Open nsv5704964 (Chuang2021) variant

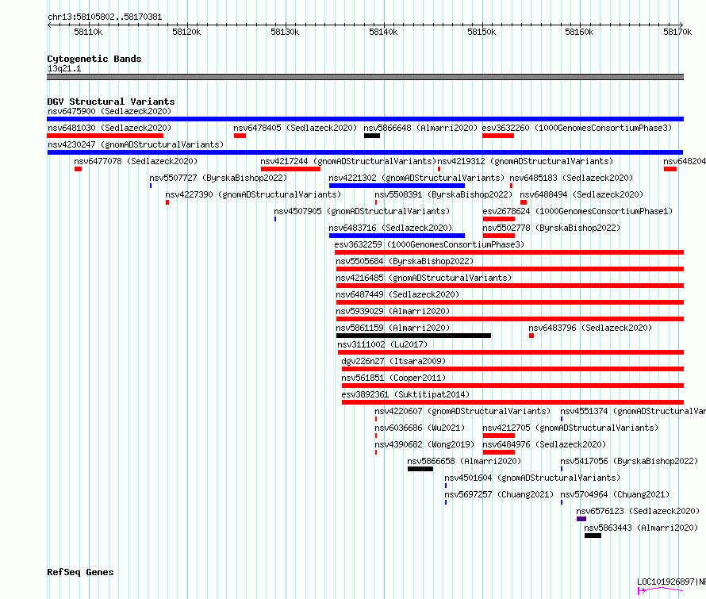(615, 494)
